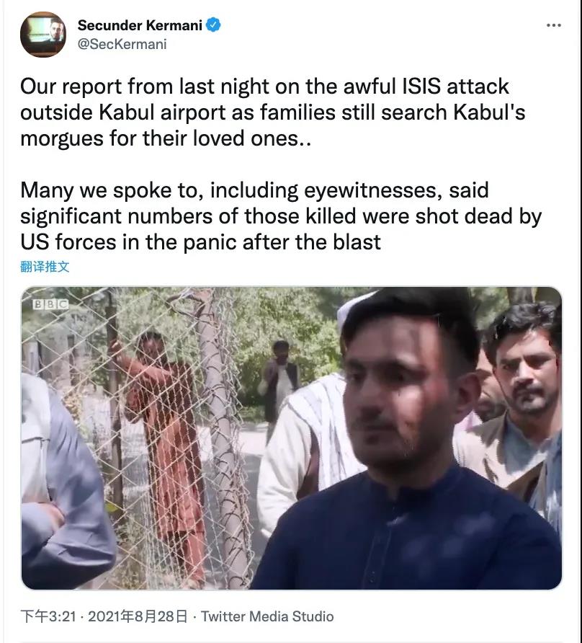The width and height of the screenshot is (582, 643).
Task: Click the 下午3:21 timestamp
Action: coord(48,616)
